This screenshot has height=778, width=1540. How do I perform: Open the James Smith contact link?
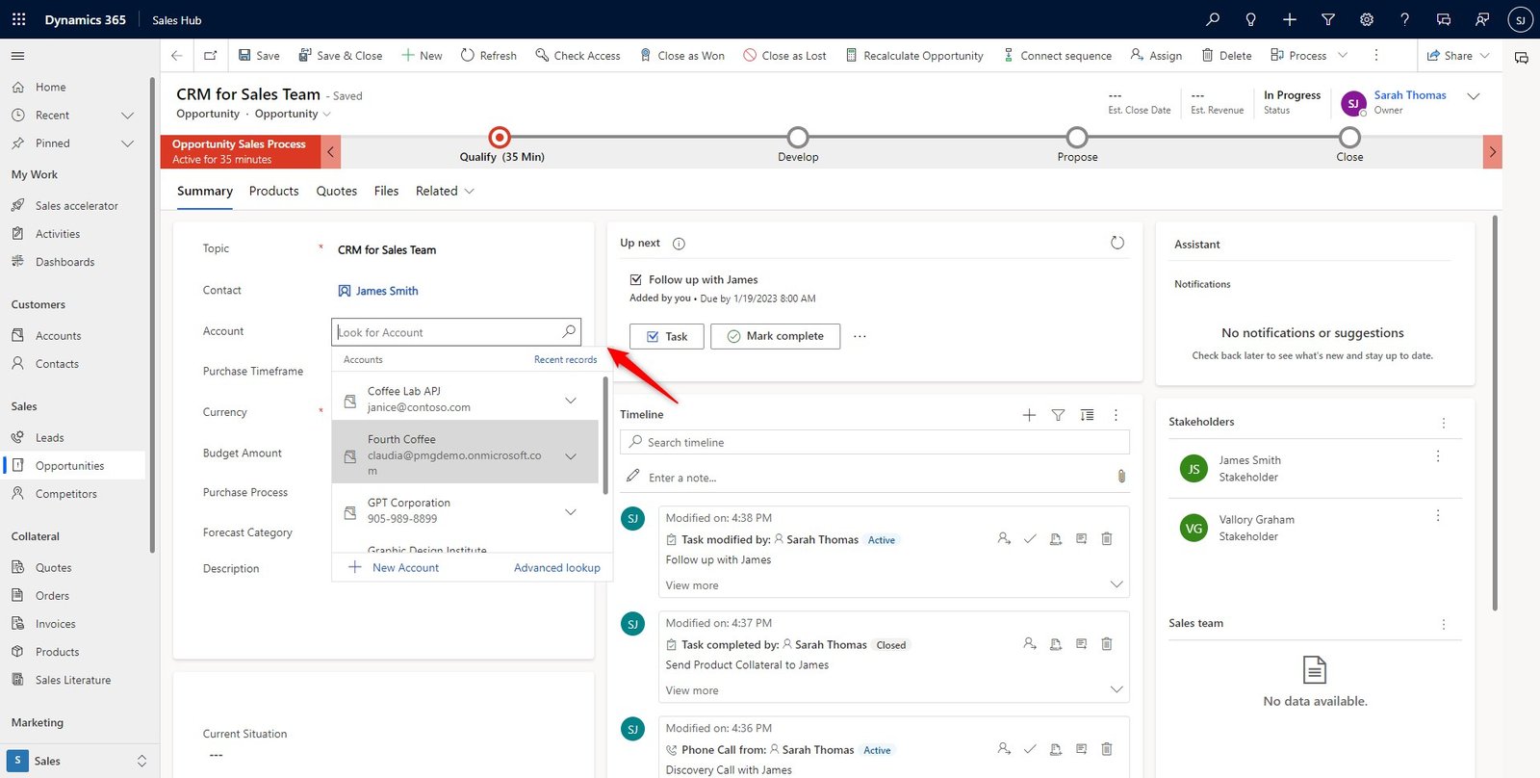click(387, 291)
